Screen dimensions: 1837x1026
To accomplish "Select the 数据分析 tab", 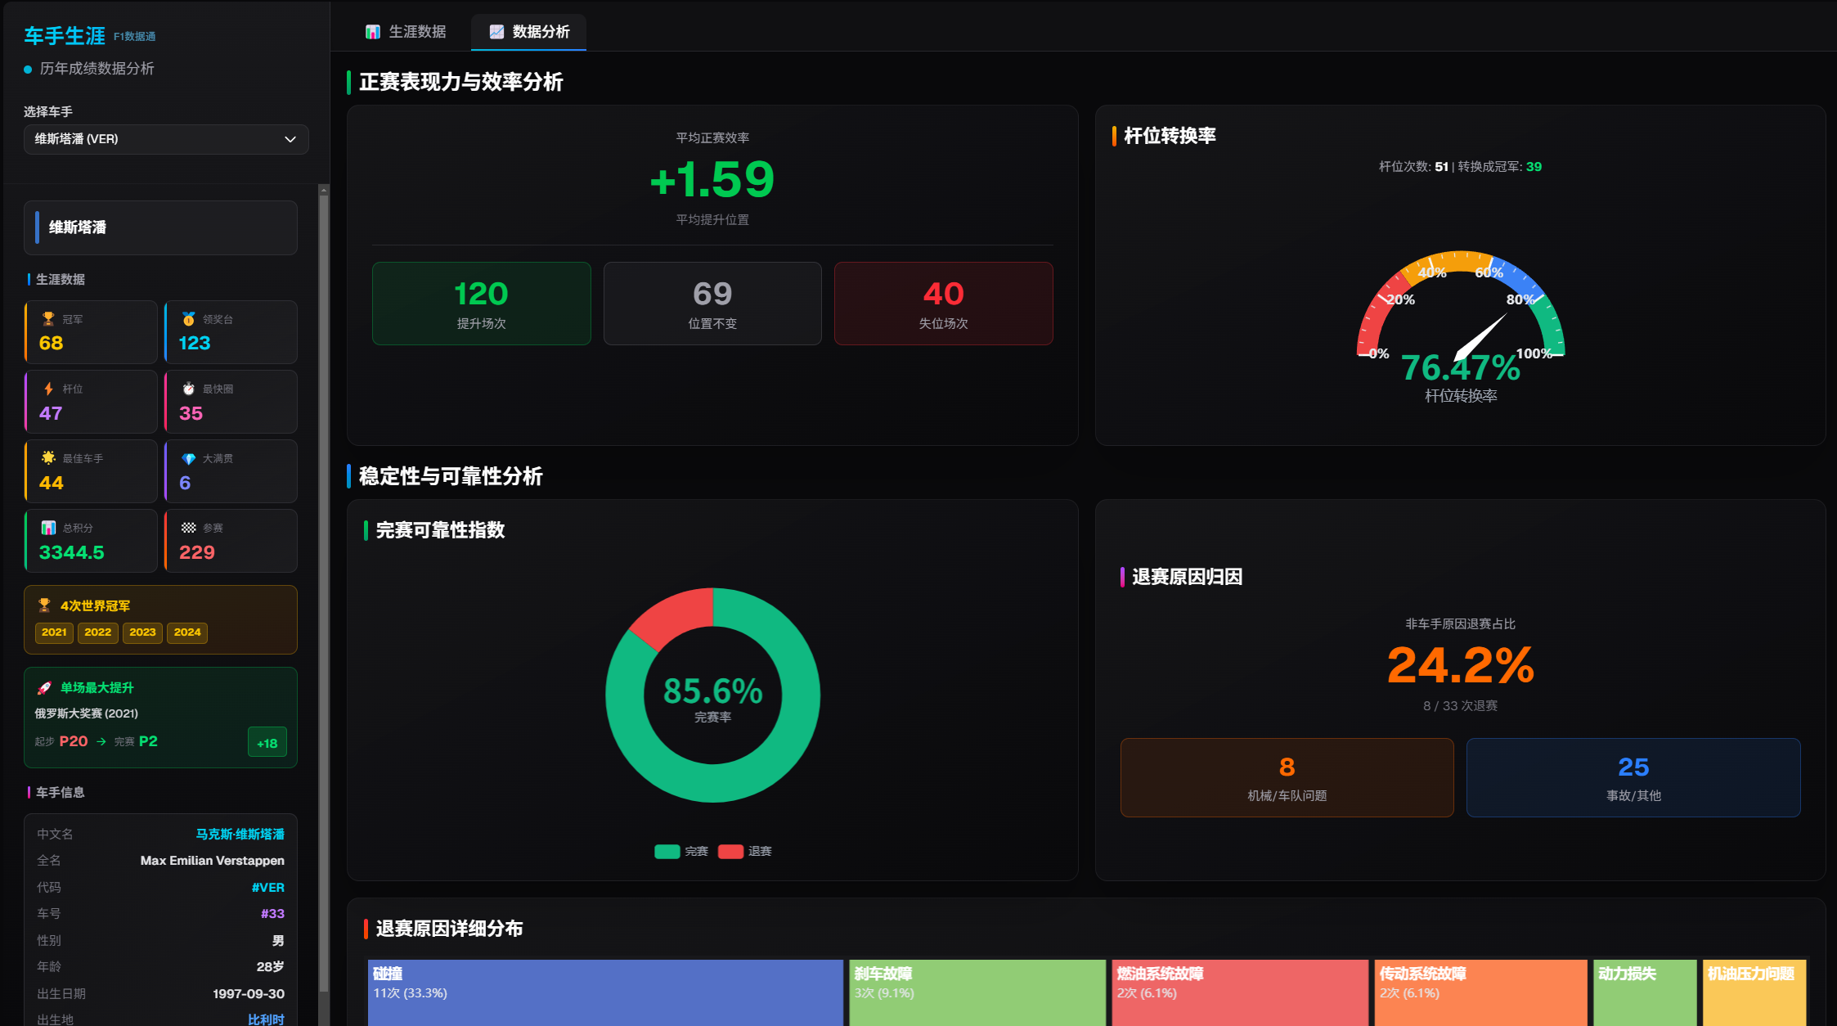I will [x=528, y=31].
